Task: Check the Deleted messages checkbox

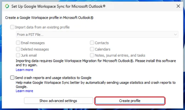Action: (x=18, y=49)
